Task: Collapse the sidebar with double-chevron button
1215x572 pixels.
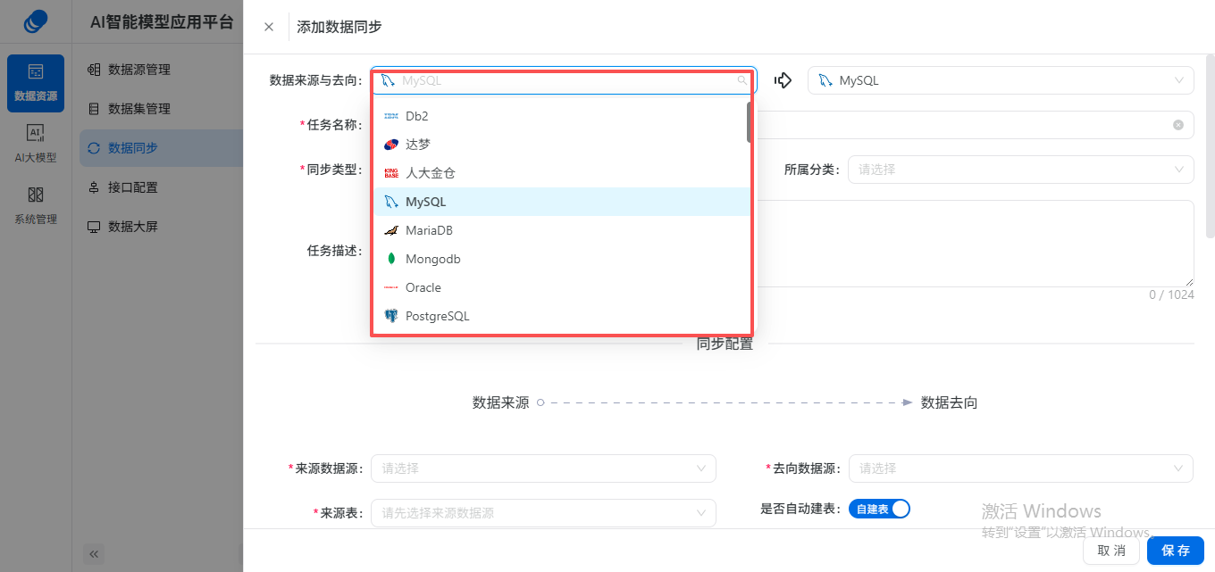Action: point(95,554)
